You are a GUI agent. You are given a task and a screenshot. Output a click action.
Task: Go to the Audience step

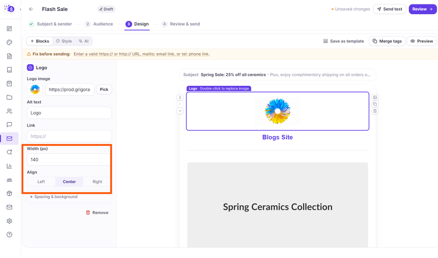coord(99,24)
